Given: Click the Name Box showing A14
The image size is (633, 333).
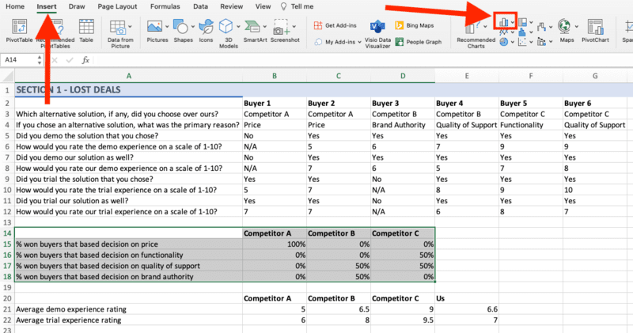Looking at the screenshot, I should 20,59.
